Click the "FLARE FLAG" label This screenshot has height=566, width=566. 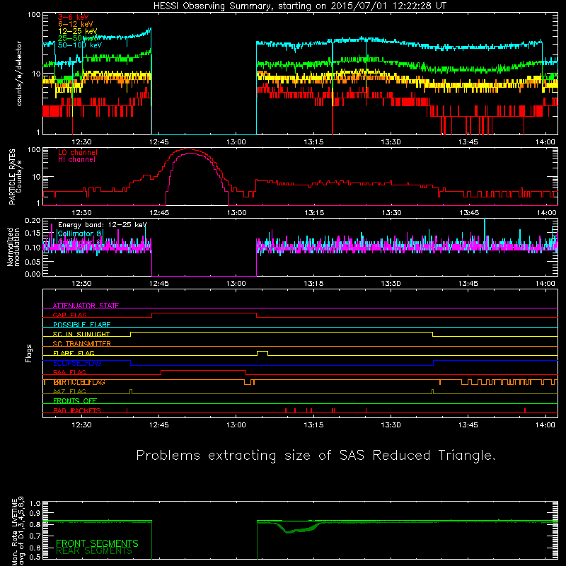(74, 353)
